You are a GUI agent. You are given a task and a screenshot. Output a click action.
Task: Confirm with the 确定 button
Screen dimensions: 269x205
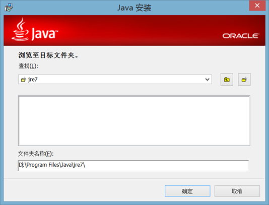187,191
